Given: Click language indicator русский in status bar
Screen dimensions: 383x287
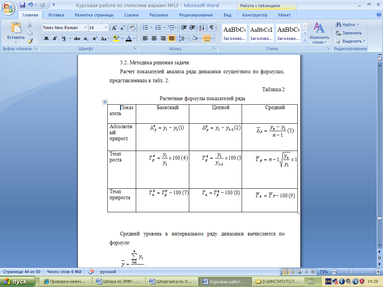Looking at the screenshot, I should point(108,272).
